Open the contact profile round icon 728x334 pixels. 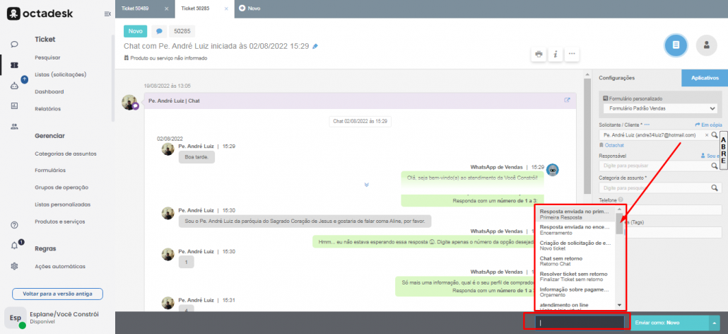tap(705, 45)
